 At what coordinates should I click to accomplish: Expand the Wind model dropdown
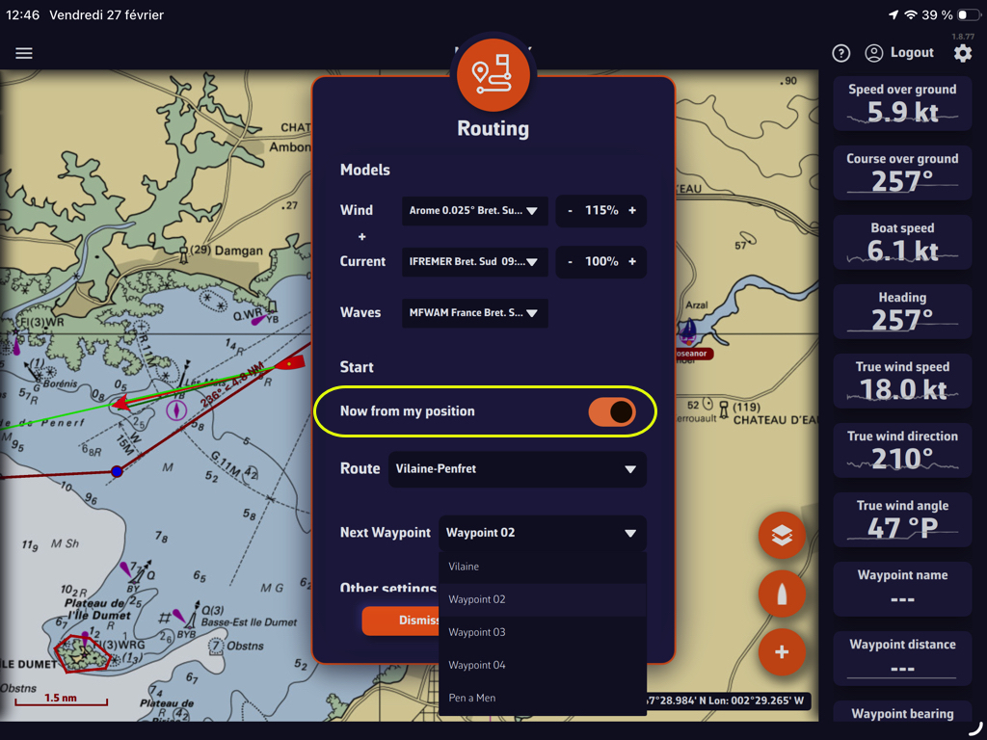pyautogui.click(x=475, y=211)
